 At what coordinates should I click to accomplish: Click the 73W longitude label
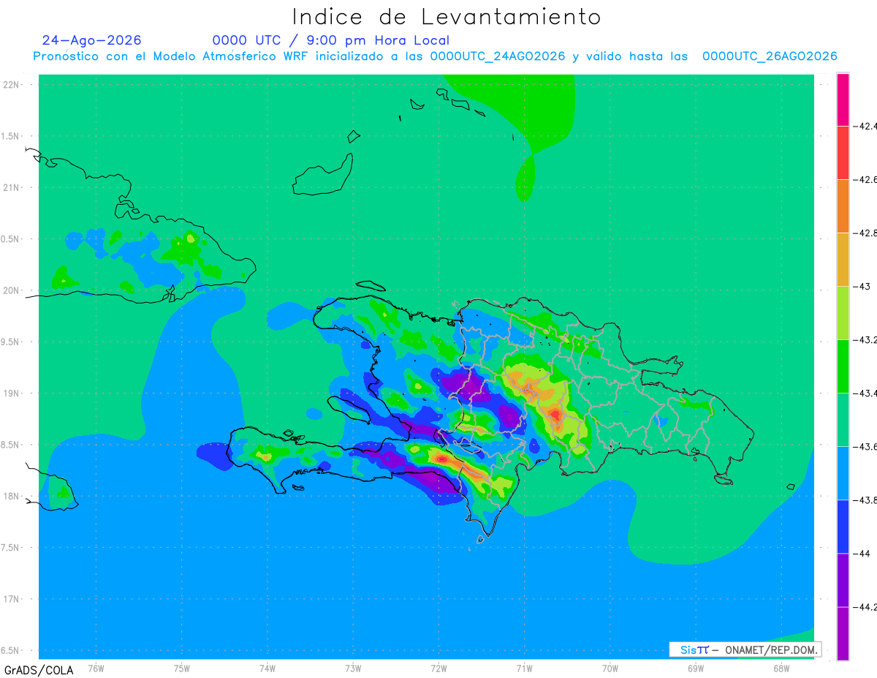click(353, 668)
